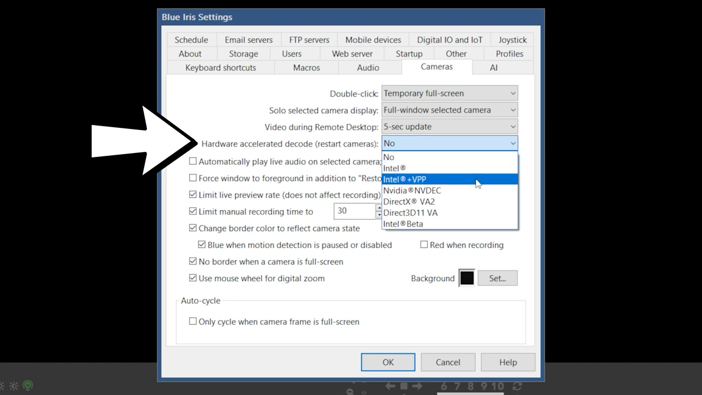Choose the plain Intel® decode option
This screenshot has width=702, height=395.
(x=450, y=168)
